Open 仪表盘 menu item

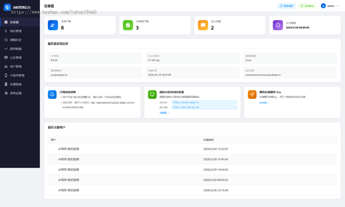20,22
